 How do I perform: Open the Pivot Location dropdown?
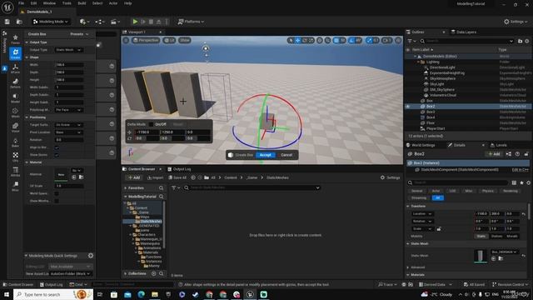tap(68, 132)
